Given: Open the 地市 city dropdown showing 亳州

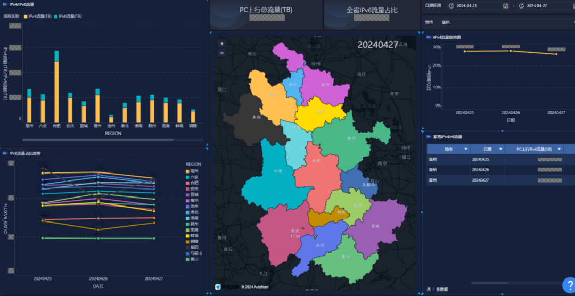Looking at the screenshot, I should (507, 22).
